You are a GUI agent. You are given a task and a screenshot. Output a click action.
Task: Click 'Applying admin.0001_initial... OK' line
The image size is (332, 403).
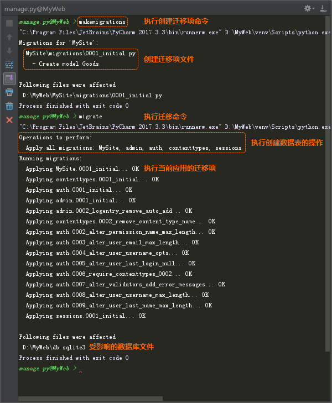pyautogui.click(x=81, y=201)
